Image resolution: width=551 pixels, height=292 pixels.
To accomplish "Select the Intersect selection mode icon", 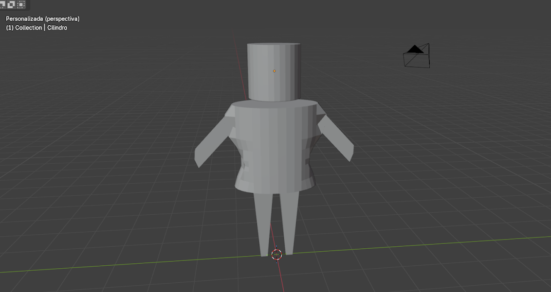I will tap(21, 4).
